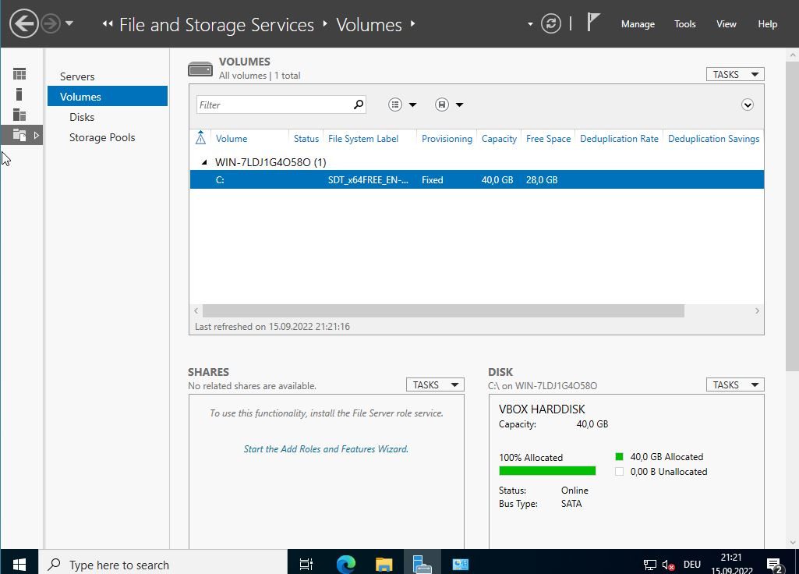Click the search magnifier in Filter box

coord(359,105)
